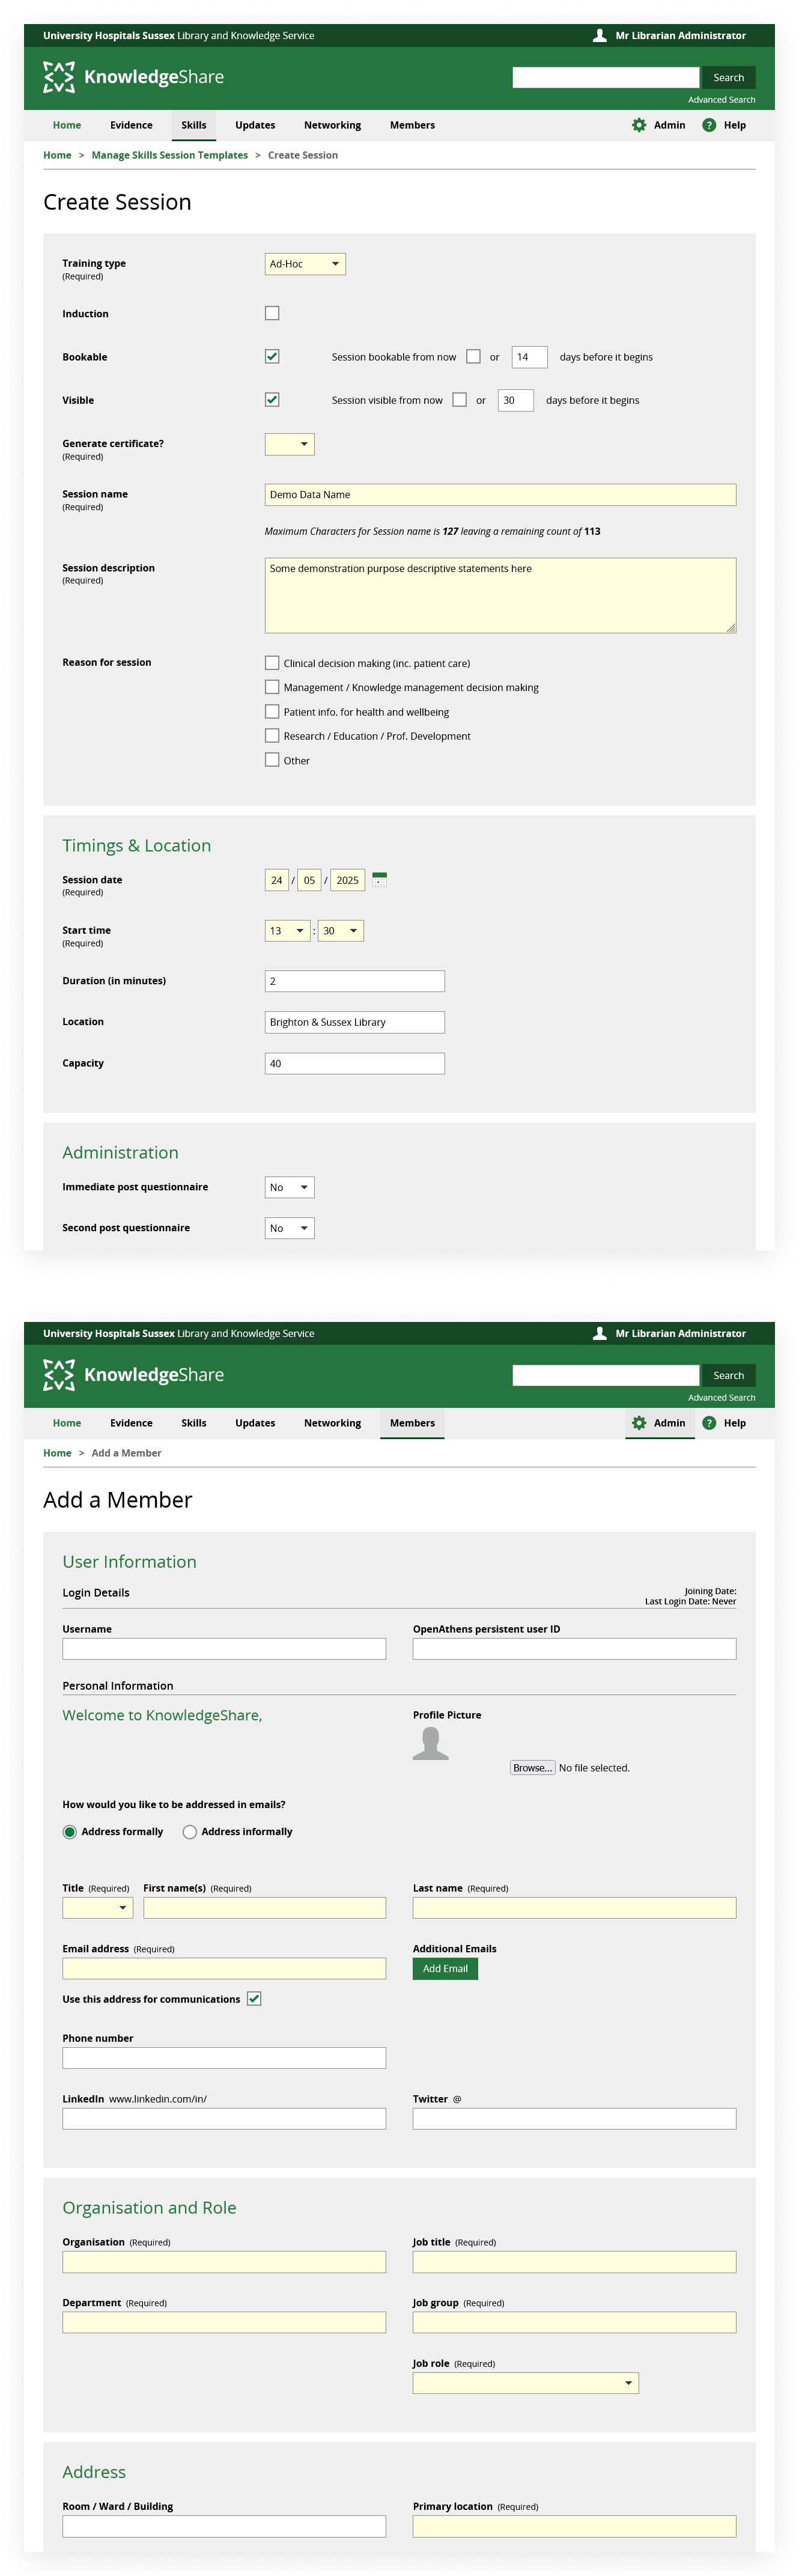The height and width of the screenshot is (2576, 799).
Task: Click into the Session name field
Action: coord(500,495)
